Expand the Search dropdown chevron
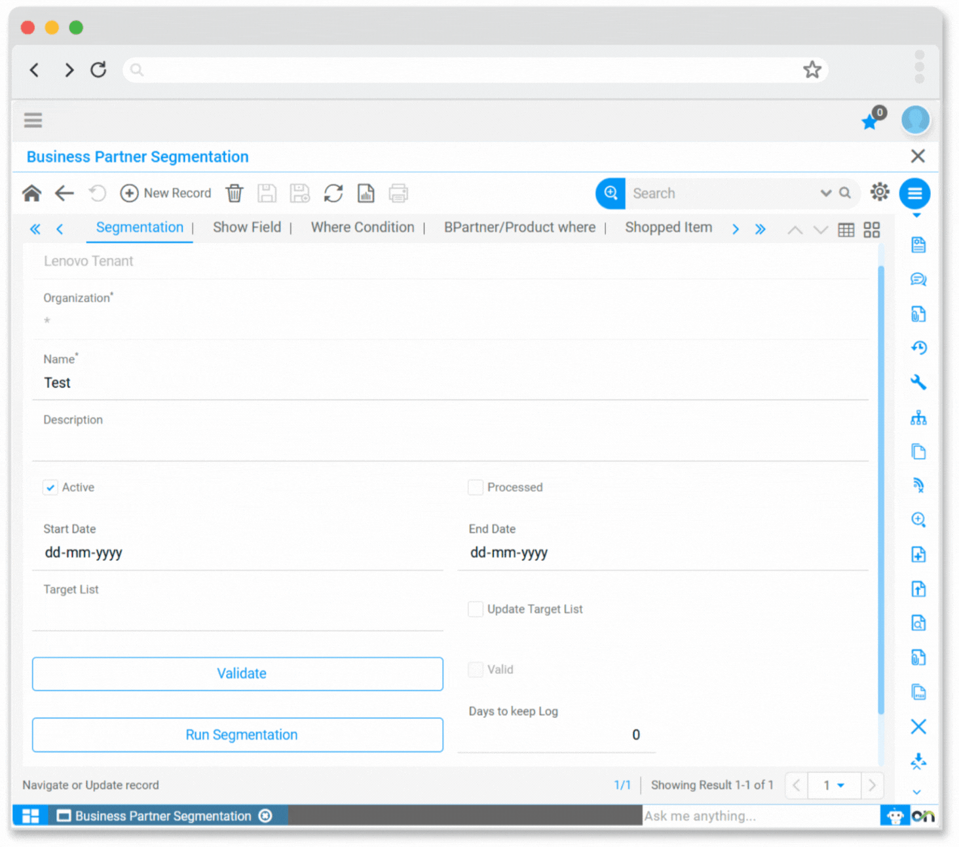This screenshot has width=959, height=847. click(825, 193)
